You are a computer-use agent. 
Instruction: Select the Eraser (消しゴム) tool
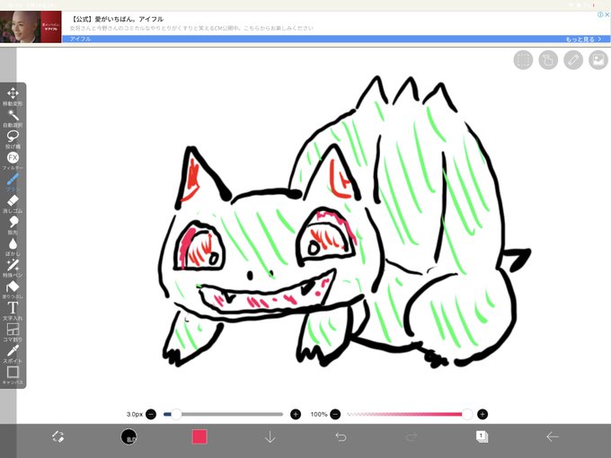click(13, 204)
